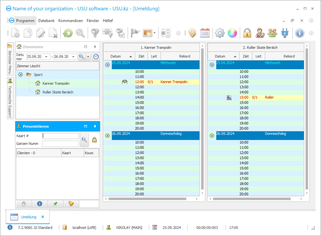Select Roller Skate Beräich in room tree
Screen dimensions: 321x236
click(x=58, y=92)
